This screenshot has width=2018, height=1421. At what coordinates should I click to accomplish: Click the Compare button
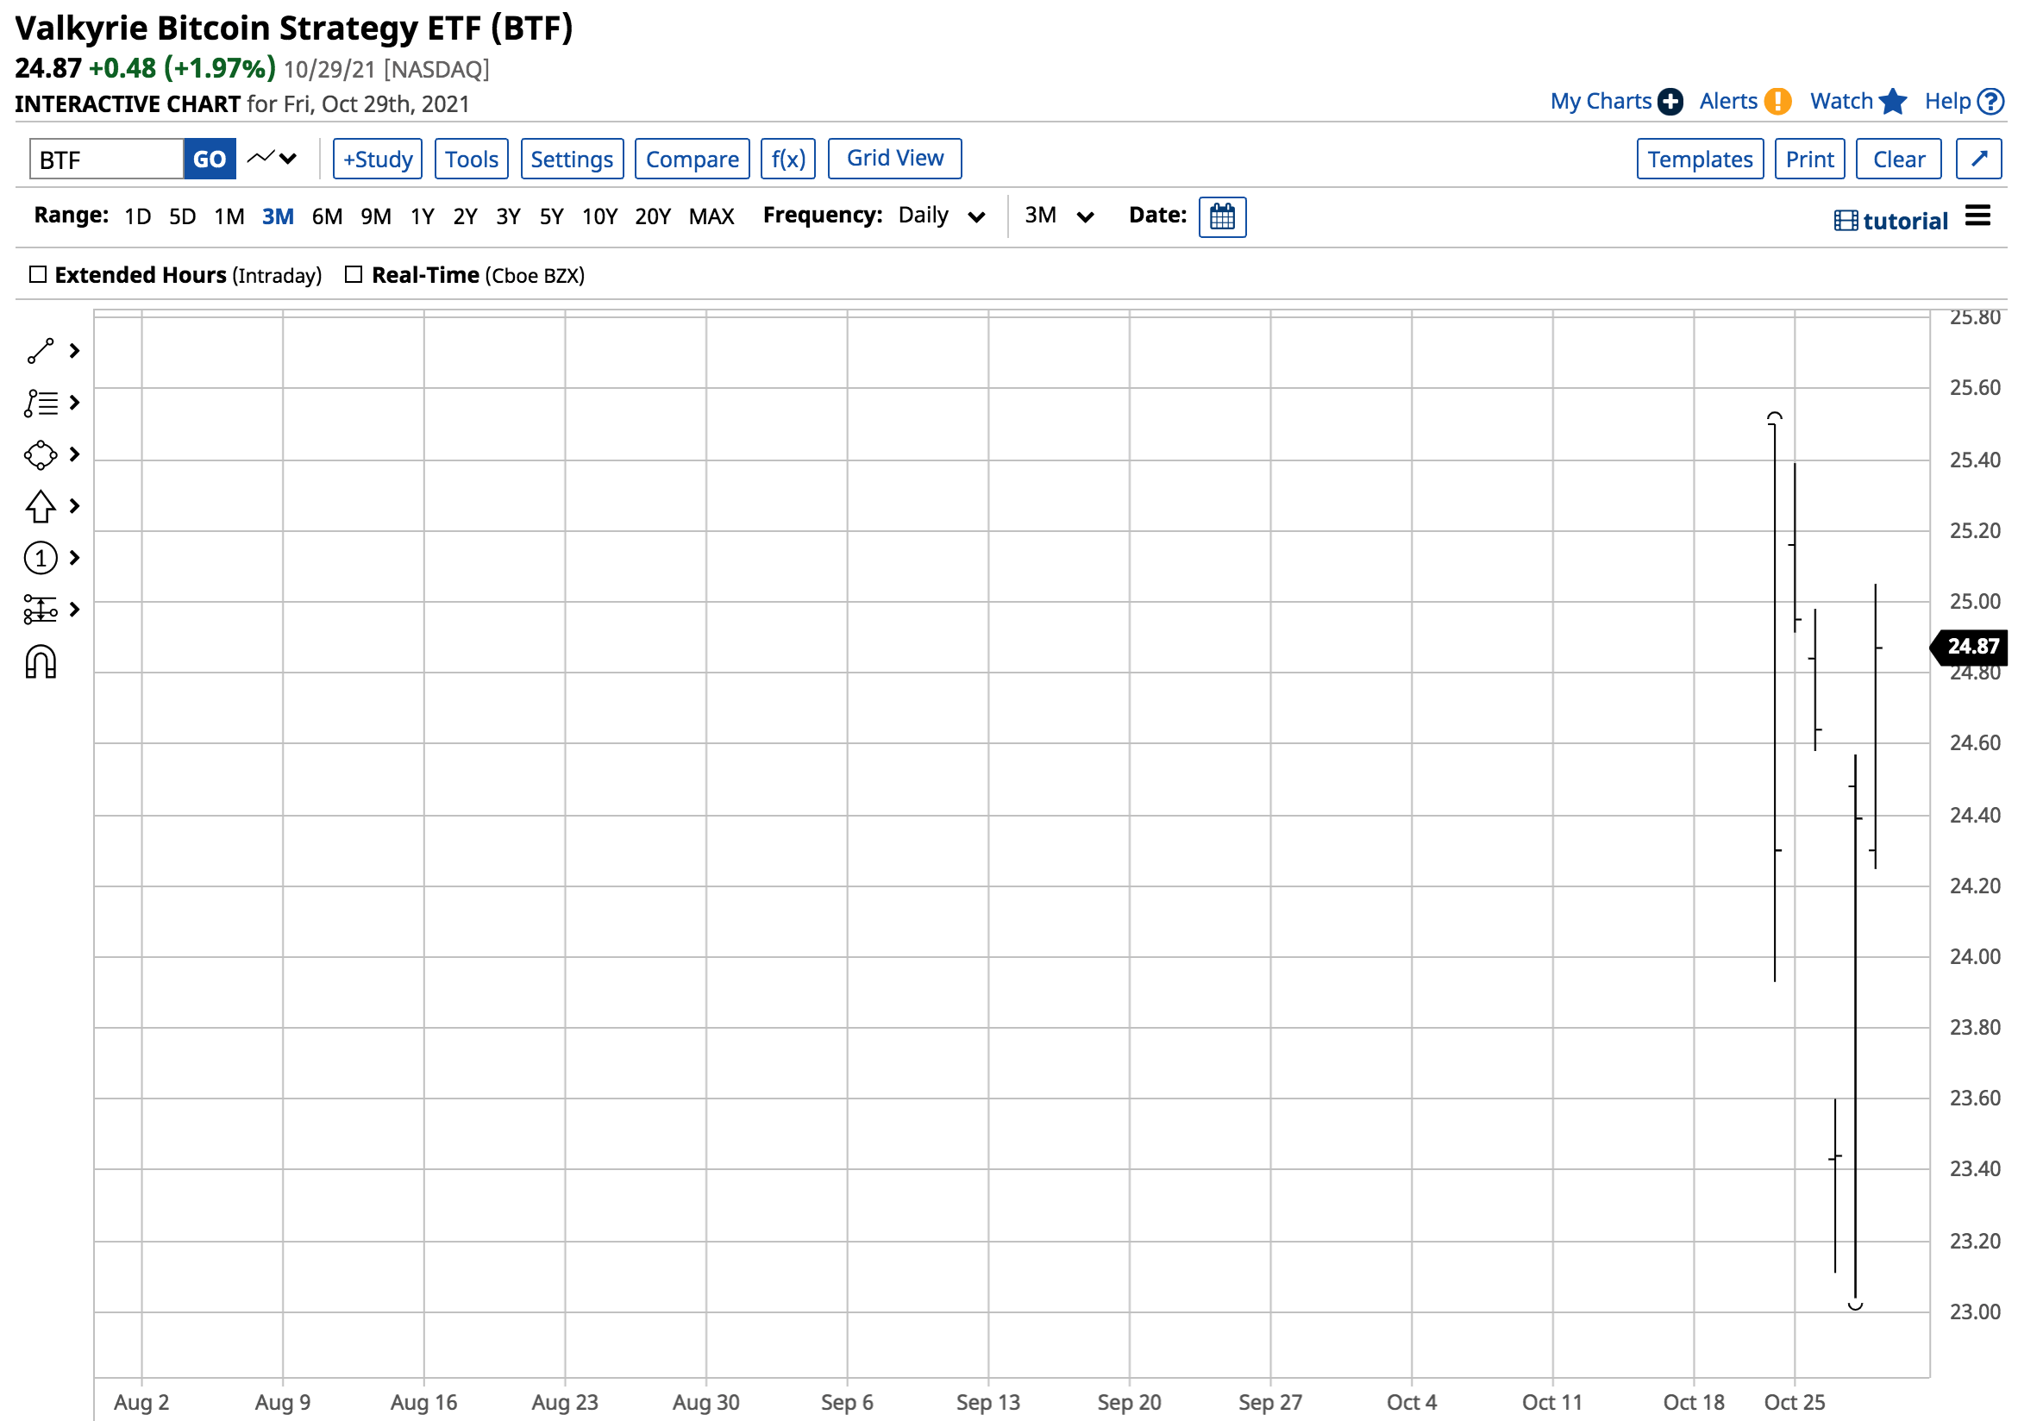click(x=693, y=159)
